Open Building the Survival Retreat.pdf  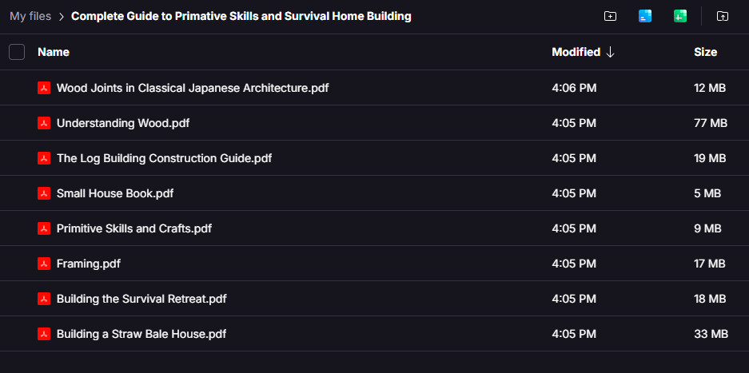[x=141, y=299]
